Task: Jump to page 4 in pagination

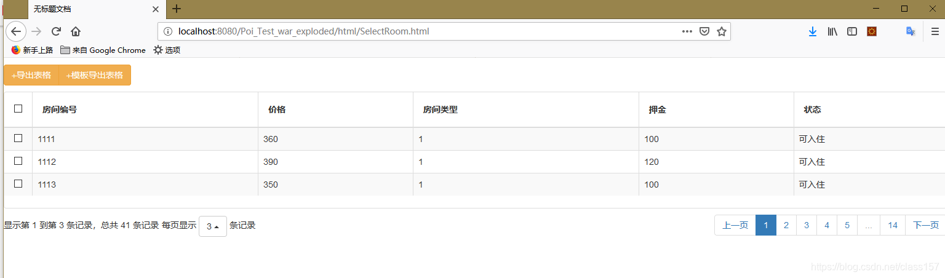Action: click(827, 226)
